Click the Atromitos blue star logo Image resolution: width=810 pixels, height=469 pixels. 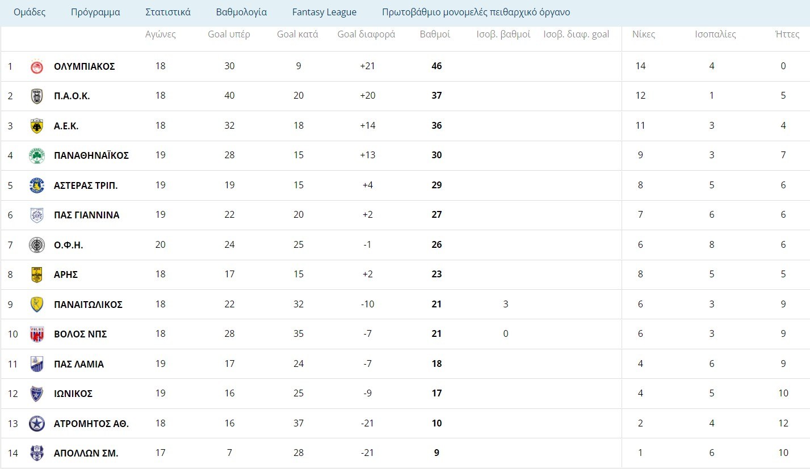(x=37, y=423)
